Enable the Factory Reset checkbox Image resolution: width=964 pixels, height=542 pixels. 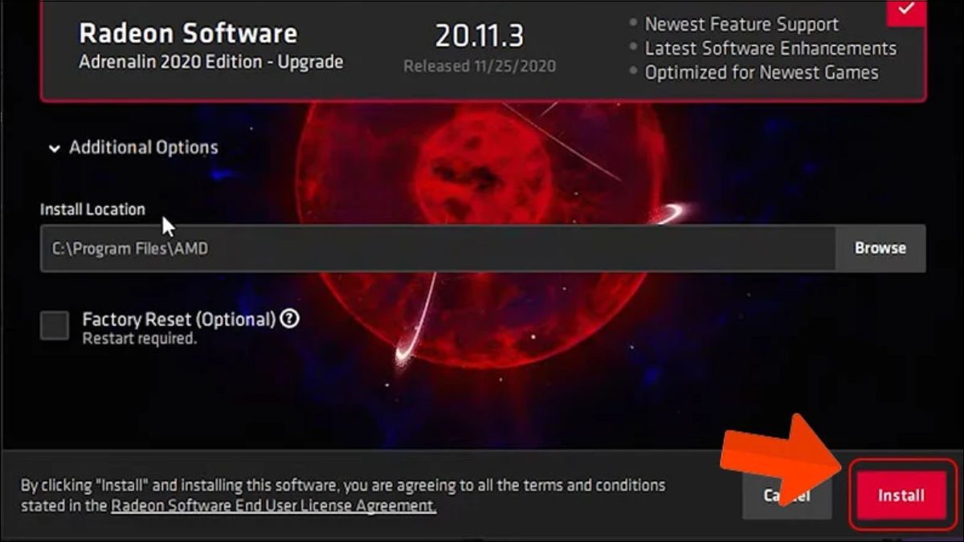[55, 326]
